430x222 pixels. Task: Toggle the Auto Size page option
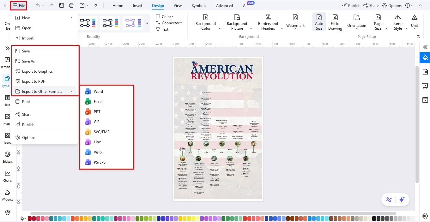pos(319,22)
